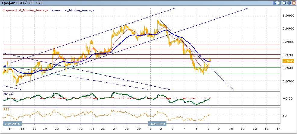Viewport: 297px width, 134px height.
Task: Maximize the chart window
Action: coord(289,3)
